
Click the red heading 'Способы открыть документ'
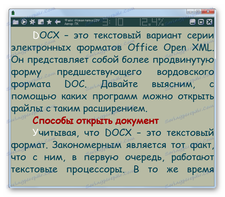click(96, 121)
